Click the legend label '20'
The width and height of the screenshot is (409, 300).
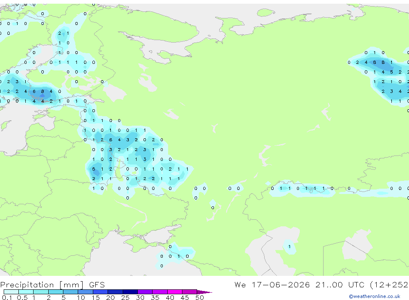pyautogui.click(x=110, y=298)
